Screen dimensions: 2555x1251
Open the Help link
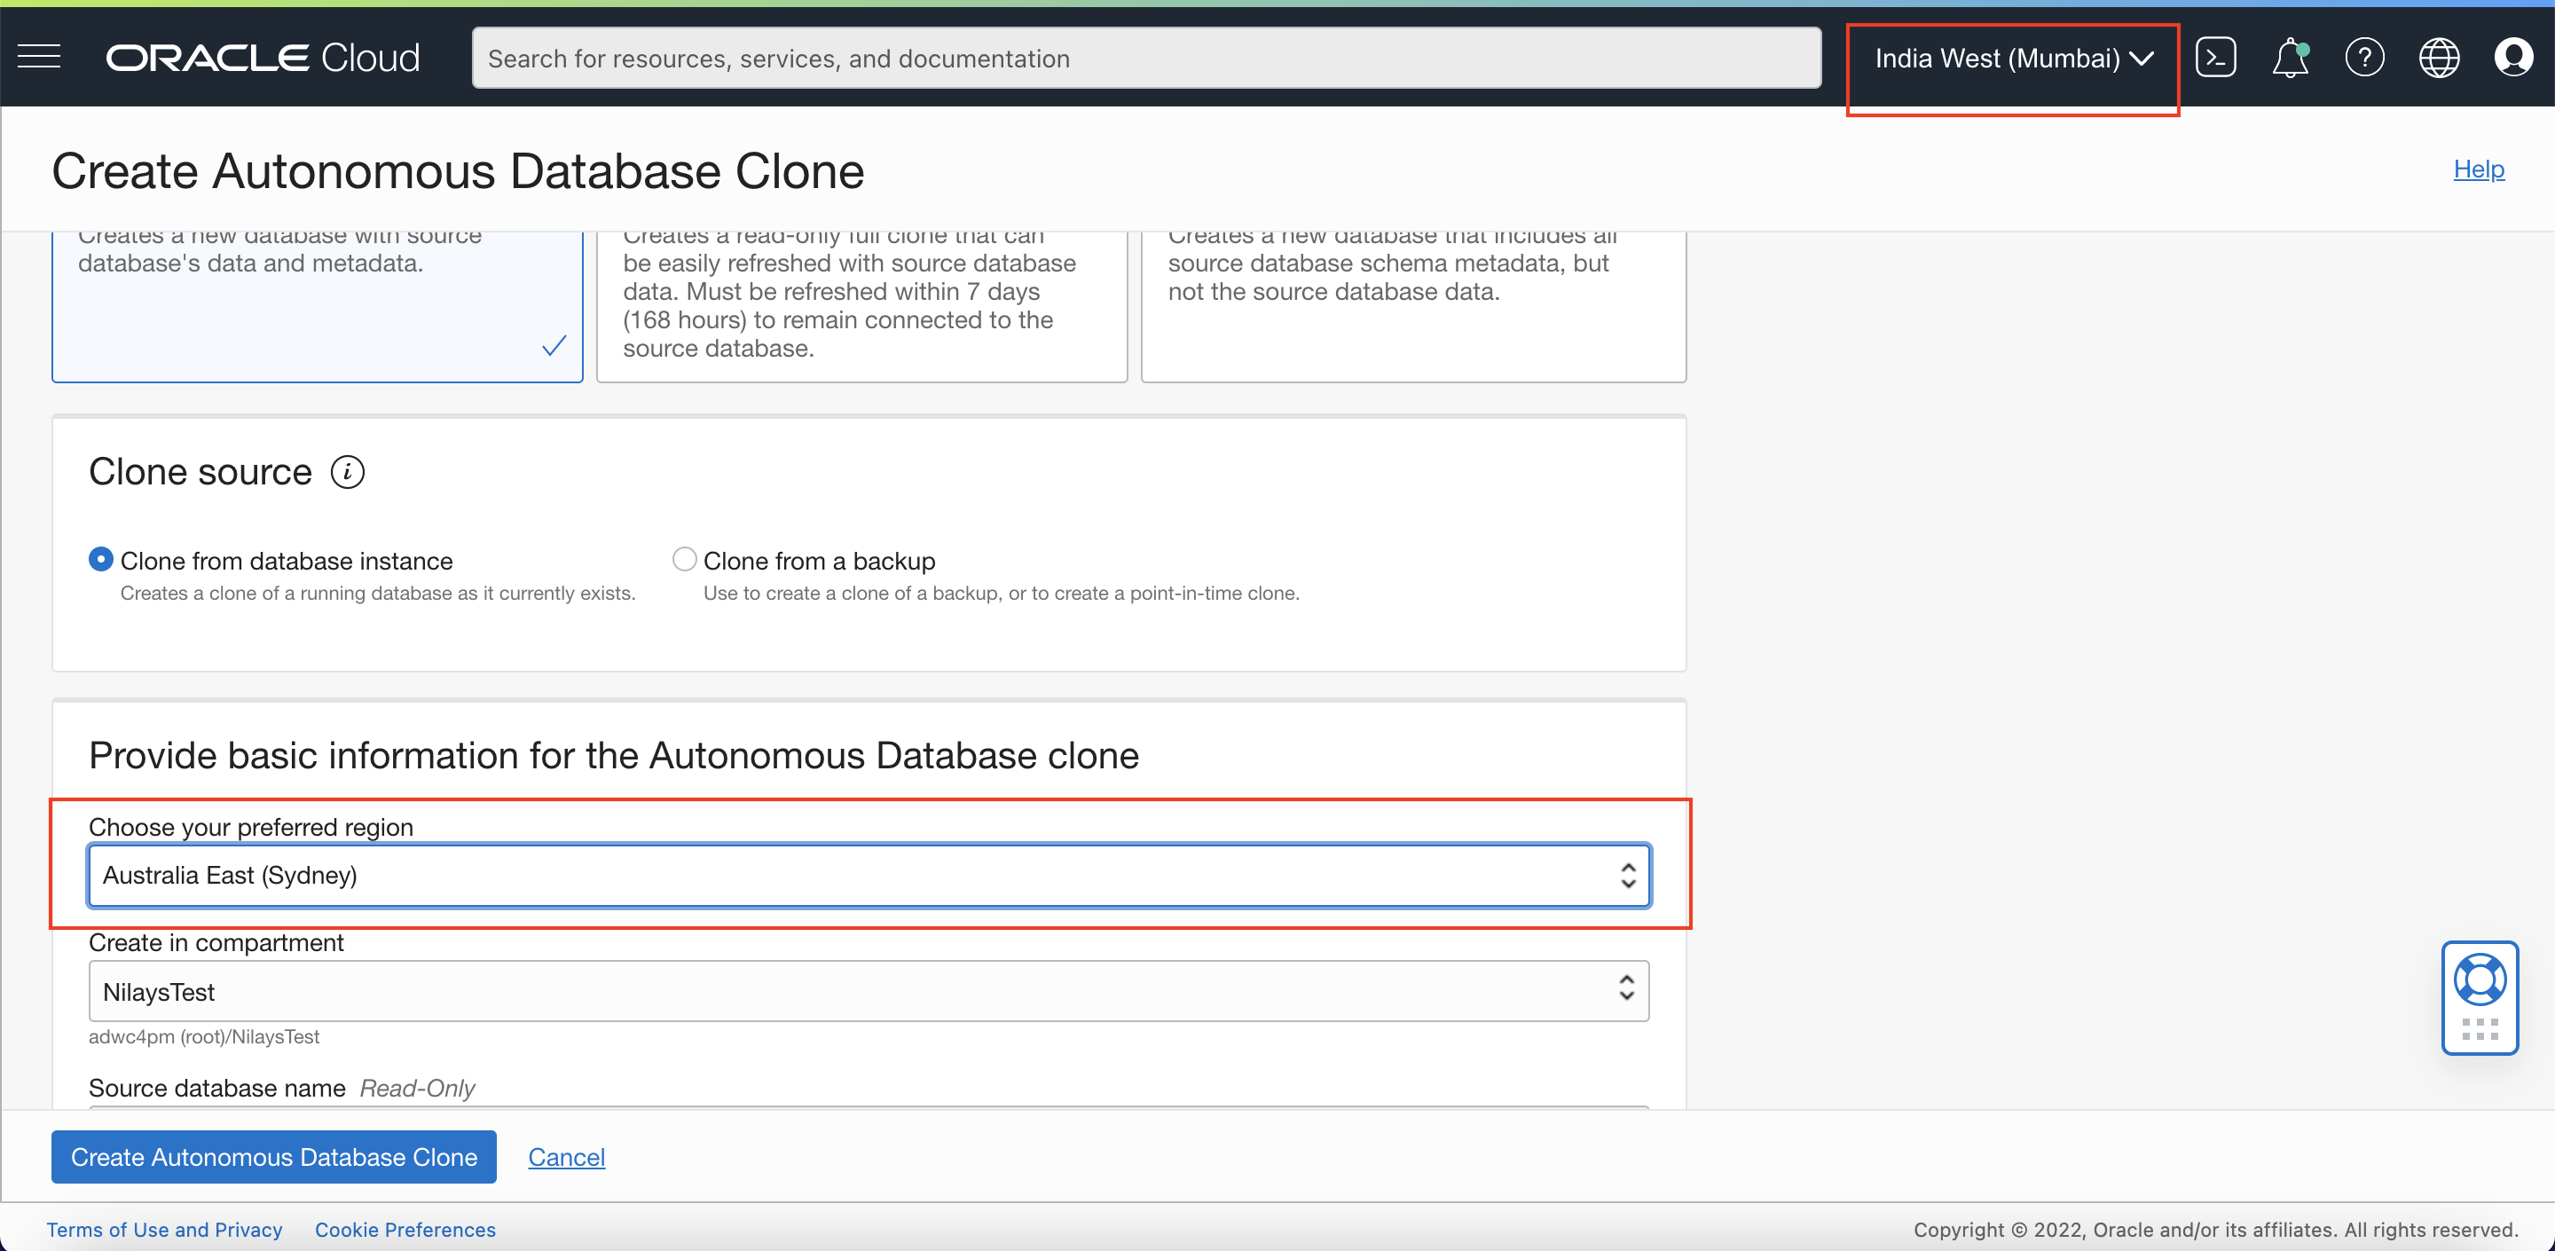[x=2478, y=169]
